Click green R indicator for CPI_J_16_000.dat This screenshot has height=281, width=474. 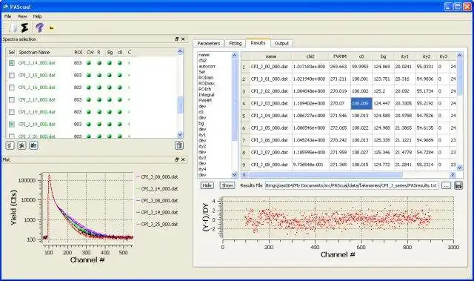coord(99,87)
